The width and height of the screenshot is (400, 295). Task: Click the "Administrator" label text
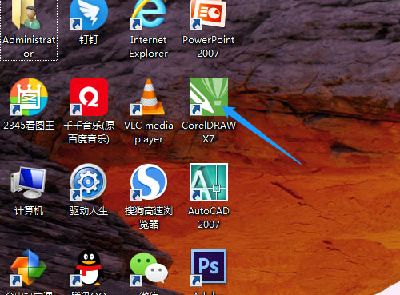[x=29, y=46]
